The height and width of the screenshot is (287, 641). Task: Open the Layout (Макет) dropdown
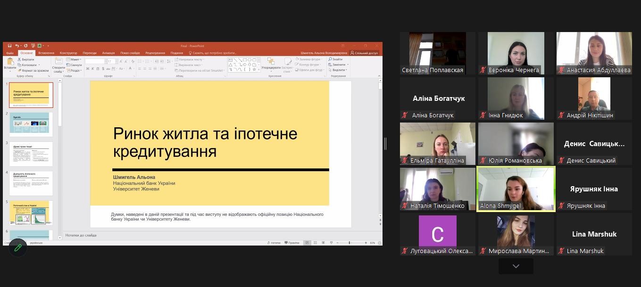click(x=74, y=59)
